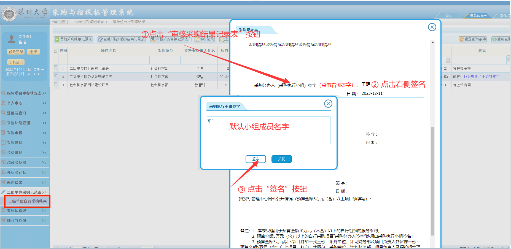Click the 查看/修改采购结果记录表 edit icon
This screenshot has width=511, height=249.
[x=101, y=39]
